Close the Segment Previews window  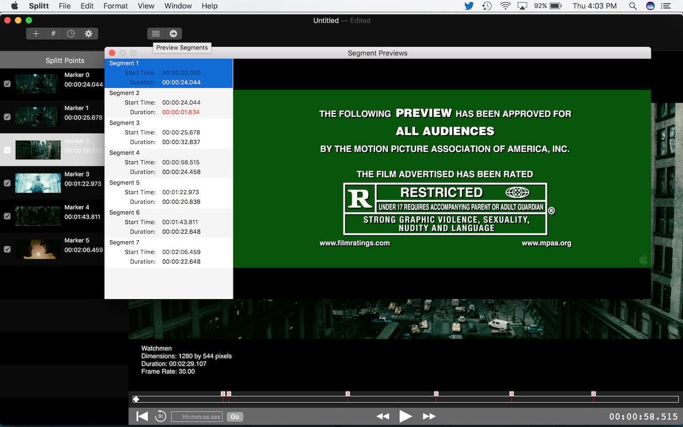pos(112,53)
